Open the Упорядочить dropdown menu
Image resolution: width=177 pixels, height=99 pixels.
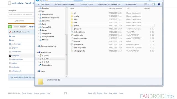(44, 4)
